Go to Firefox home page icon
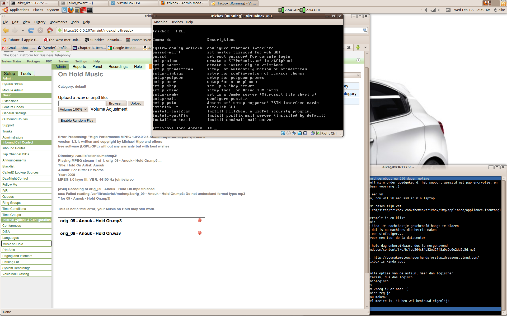Screen dimensions: 507x316 click(x=50, y=30)
